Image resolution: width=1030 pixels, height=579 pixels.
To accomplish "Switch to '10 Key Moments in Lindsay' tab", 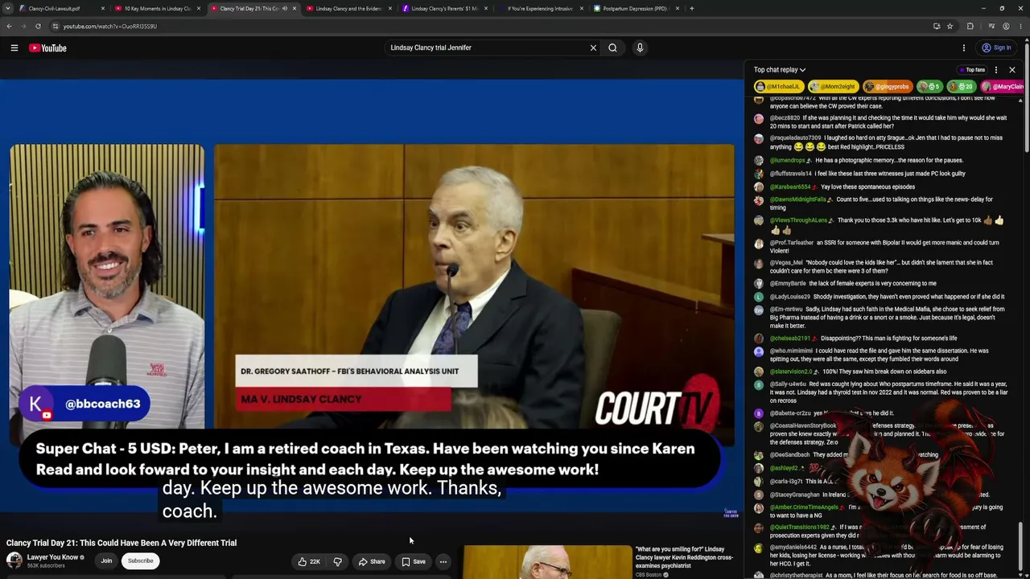I will pos(158,9).
